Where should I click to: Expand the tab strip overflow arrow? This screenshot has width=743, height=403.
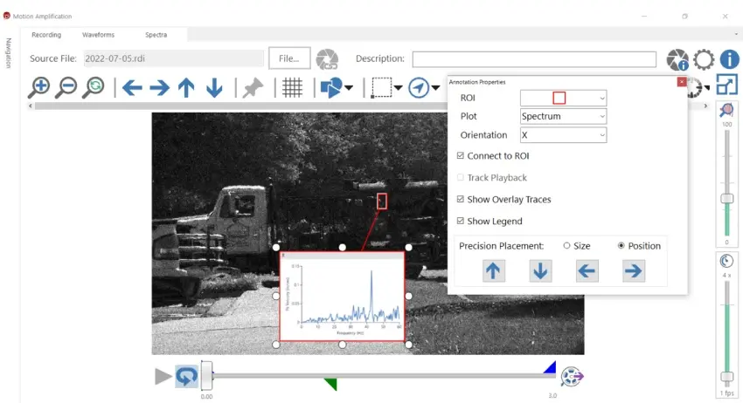(736, 34)
